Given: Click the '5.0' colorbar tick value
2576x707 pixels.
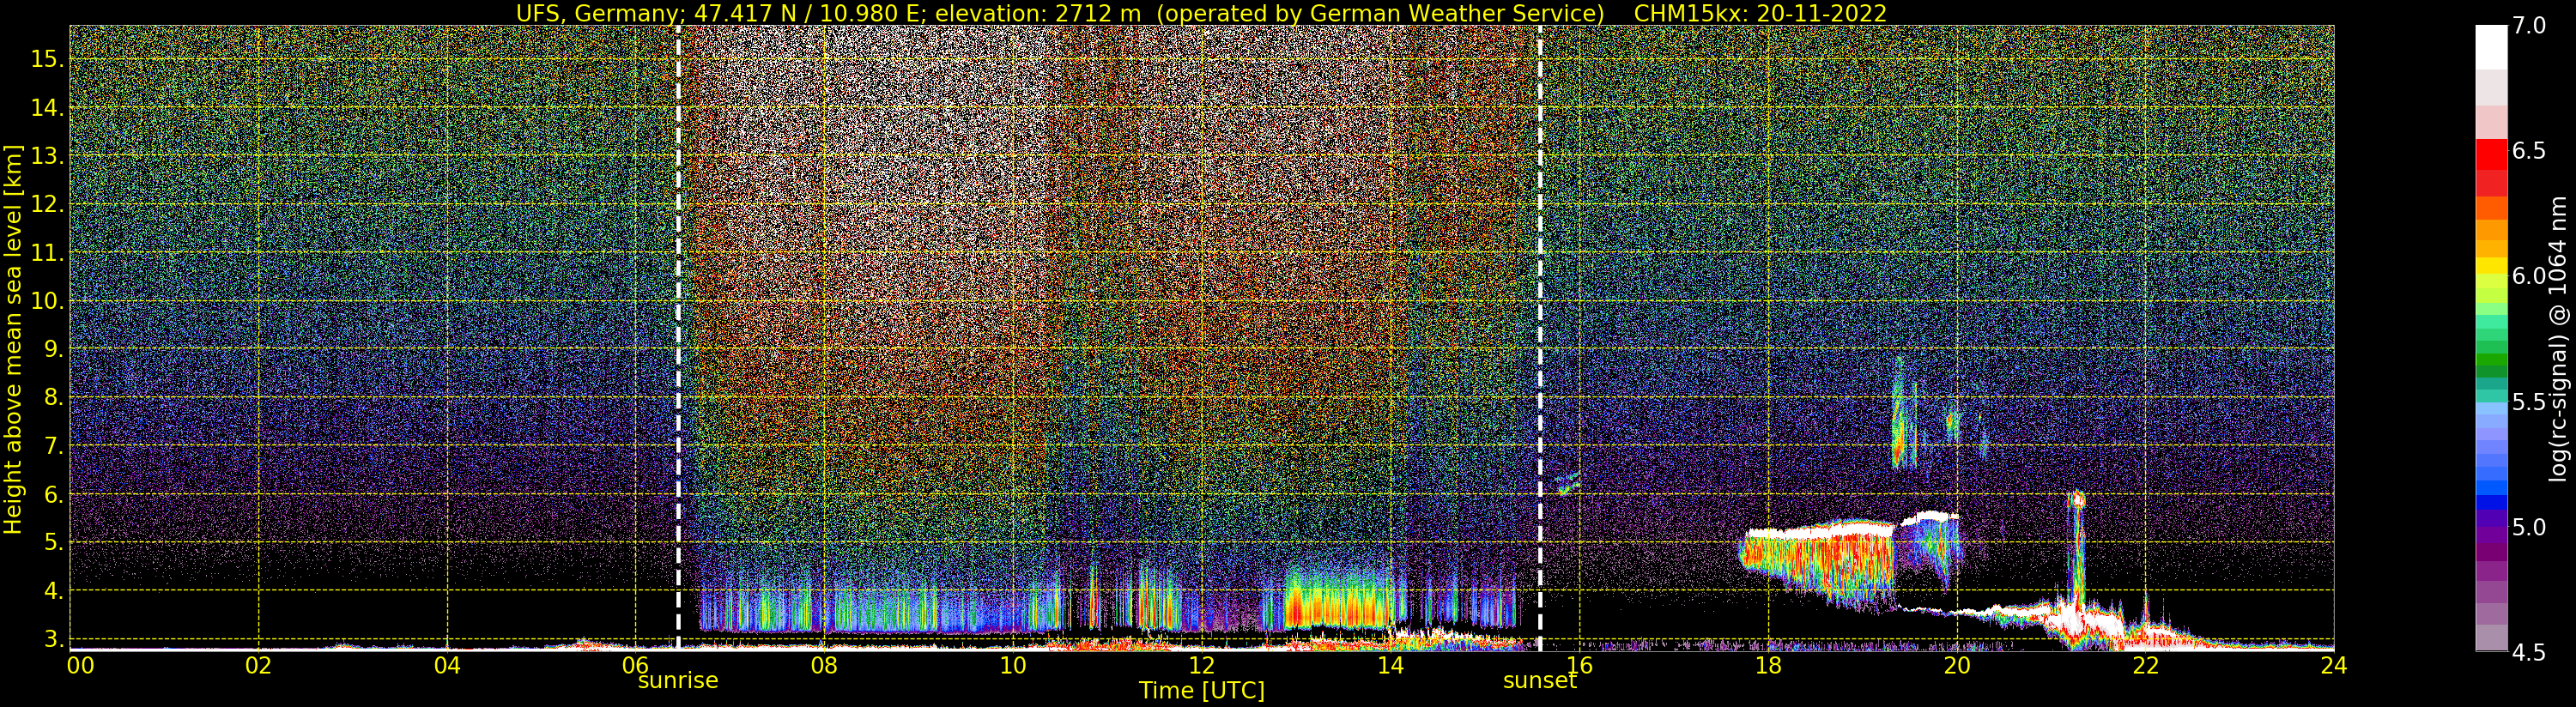Looking at the screenshot, I should pyautogui.click(x=2529, y=527).
